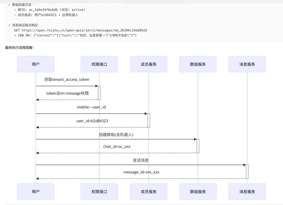Screen dimensions: 283x205
Task: Click the 群ID oc_5a6e34f6e6db line
Action: coord(50,10)
